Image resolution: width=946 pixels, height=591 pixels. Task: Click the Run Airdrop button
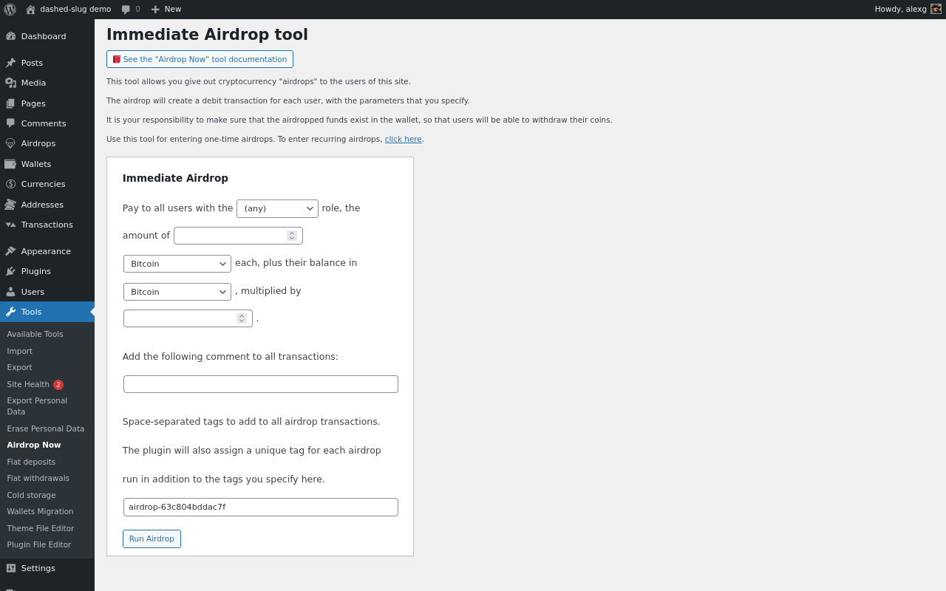(152, 539)
